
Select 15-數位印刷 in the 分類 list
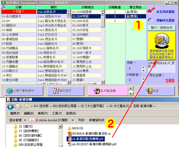19,80
